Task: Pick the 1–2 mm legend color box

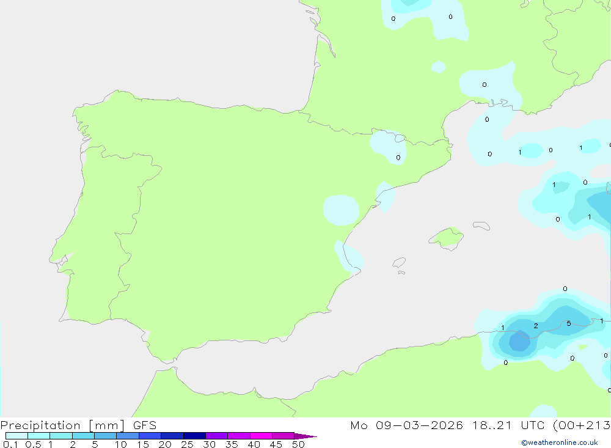Action: [60, 436]
